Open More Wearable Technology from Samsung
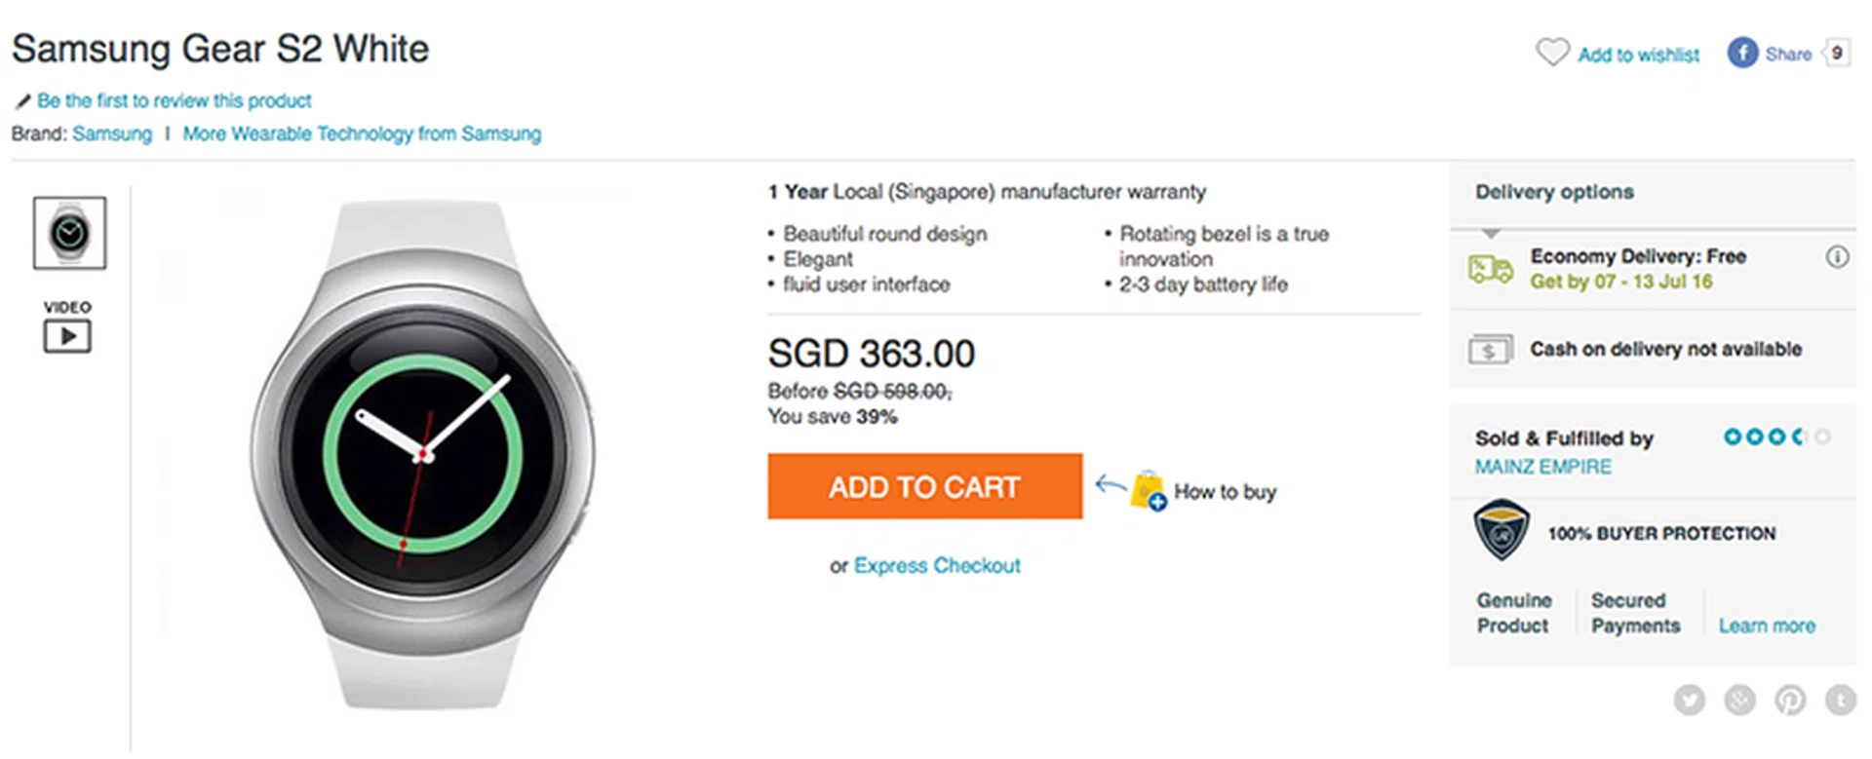 tap(362, 134)
